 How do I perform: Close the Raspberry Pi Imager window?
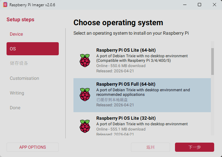tap(214, 5)
